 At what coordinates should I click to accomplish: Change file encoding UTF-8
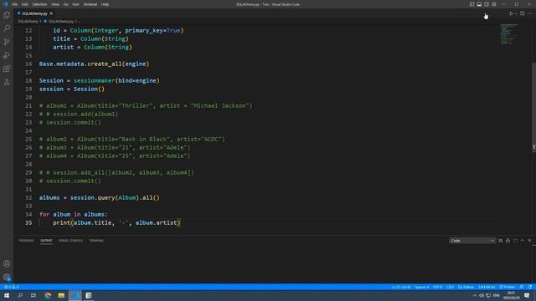point(437,287)
